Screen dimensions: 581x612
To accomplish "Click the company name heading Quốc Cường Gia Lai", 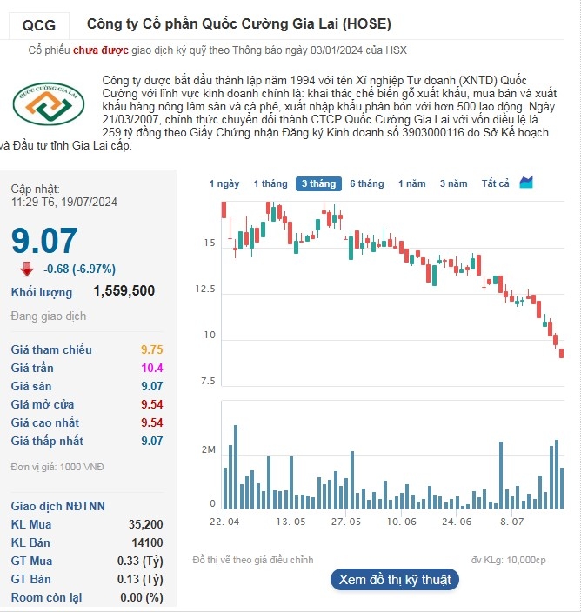I will [239, 23].
